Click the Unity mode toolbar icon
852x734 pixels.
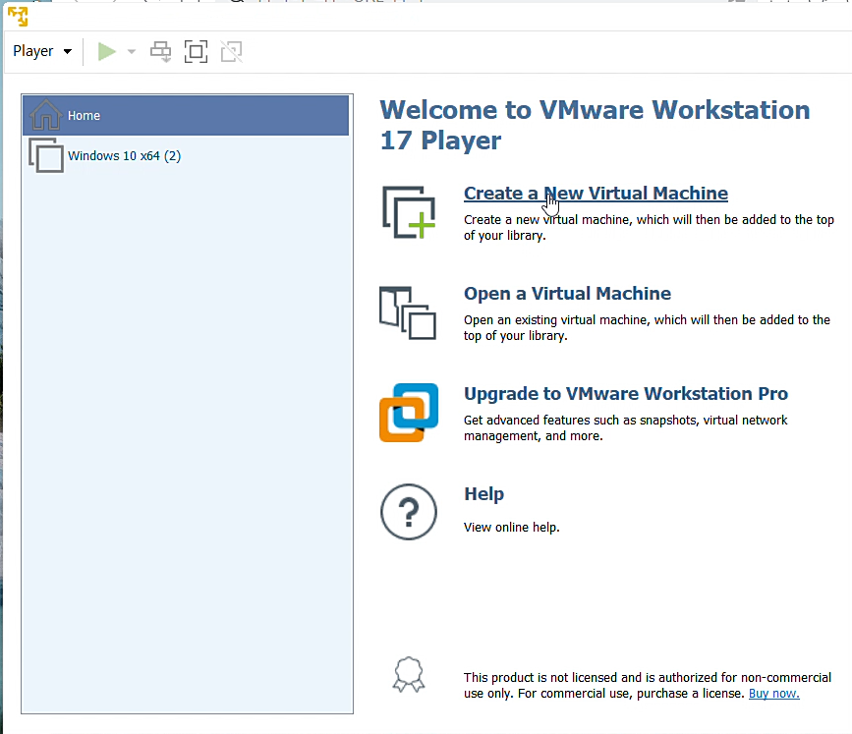coord(232,52)
